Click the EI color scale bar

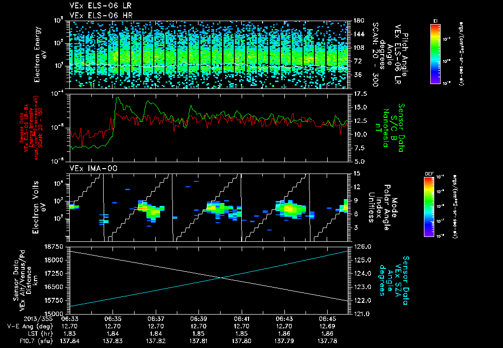point(435,54)
